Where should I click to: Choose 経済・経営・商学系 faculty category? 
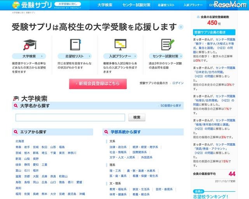click(x=145, y=147)
